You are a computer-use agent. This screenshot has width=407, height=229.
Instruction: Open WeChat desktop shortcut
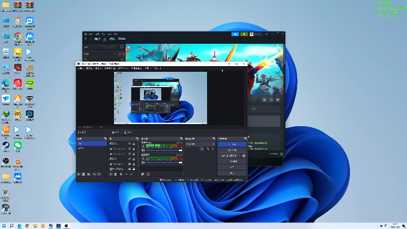click(x=18, y=147)
